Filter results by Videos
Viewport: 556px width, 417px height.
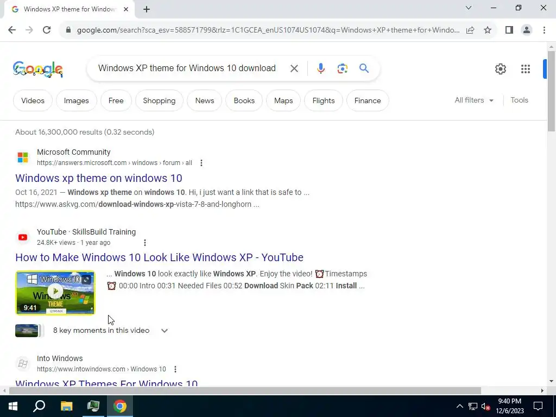click(33, 100)
